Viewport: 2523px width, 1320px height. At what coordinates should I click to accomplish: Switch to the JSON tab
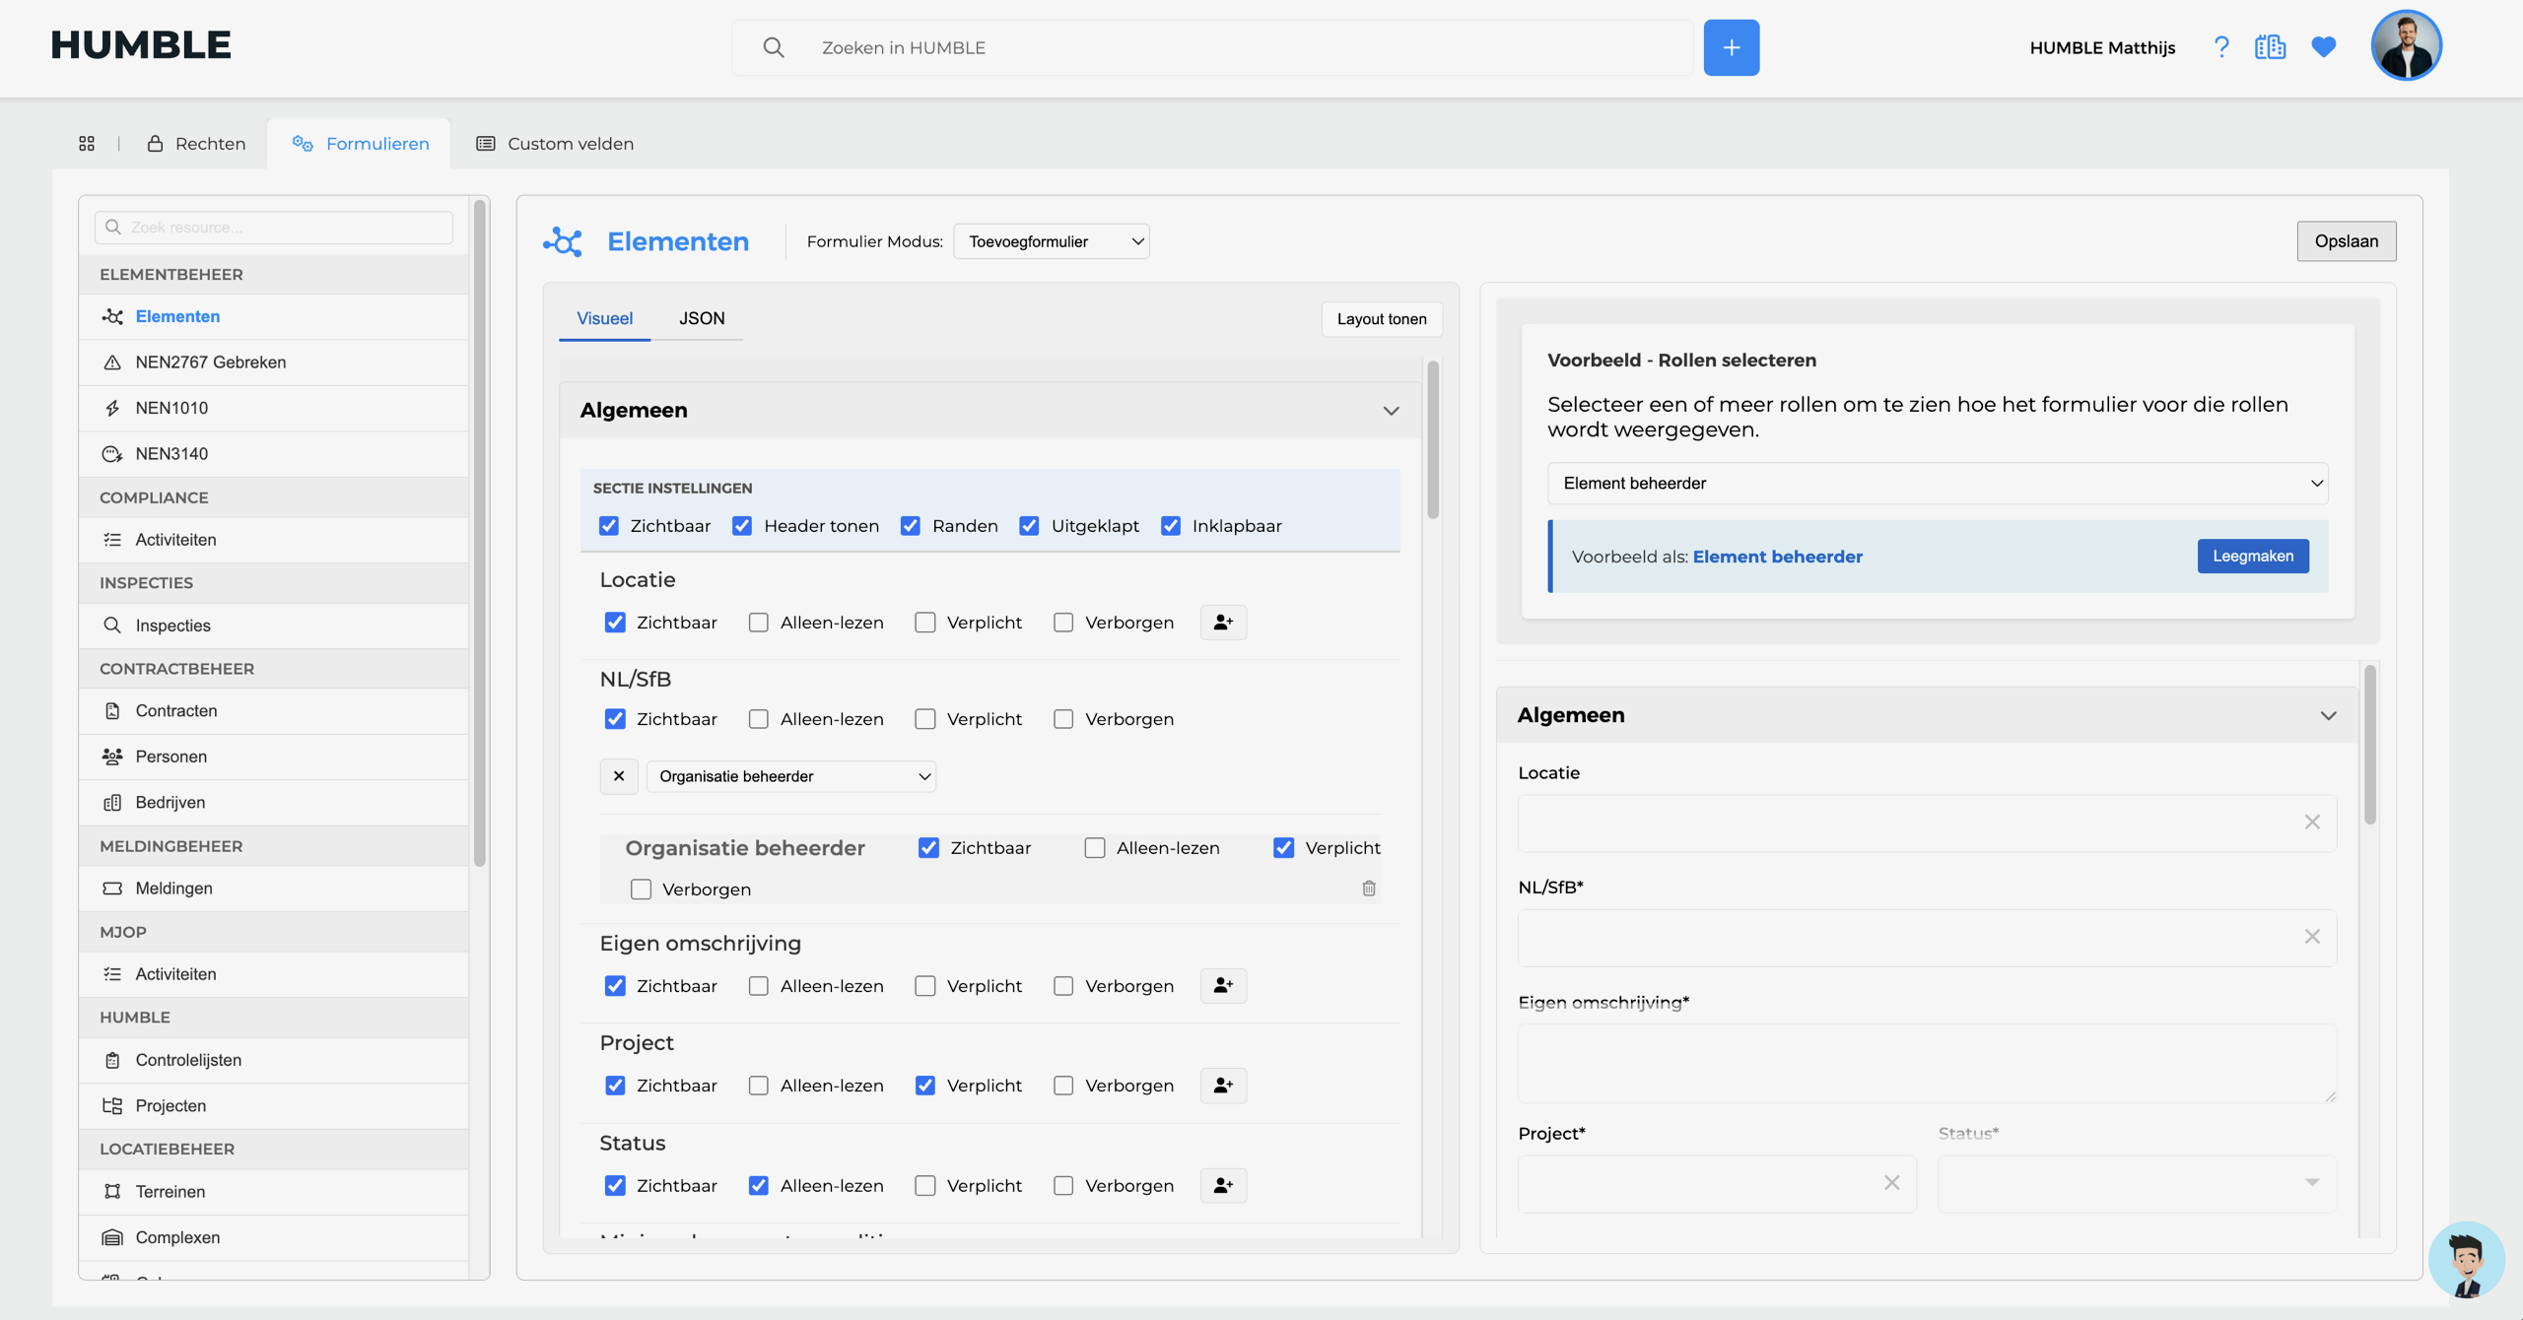(x=702, y=318)
